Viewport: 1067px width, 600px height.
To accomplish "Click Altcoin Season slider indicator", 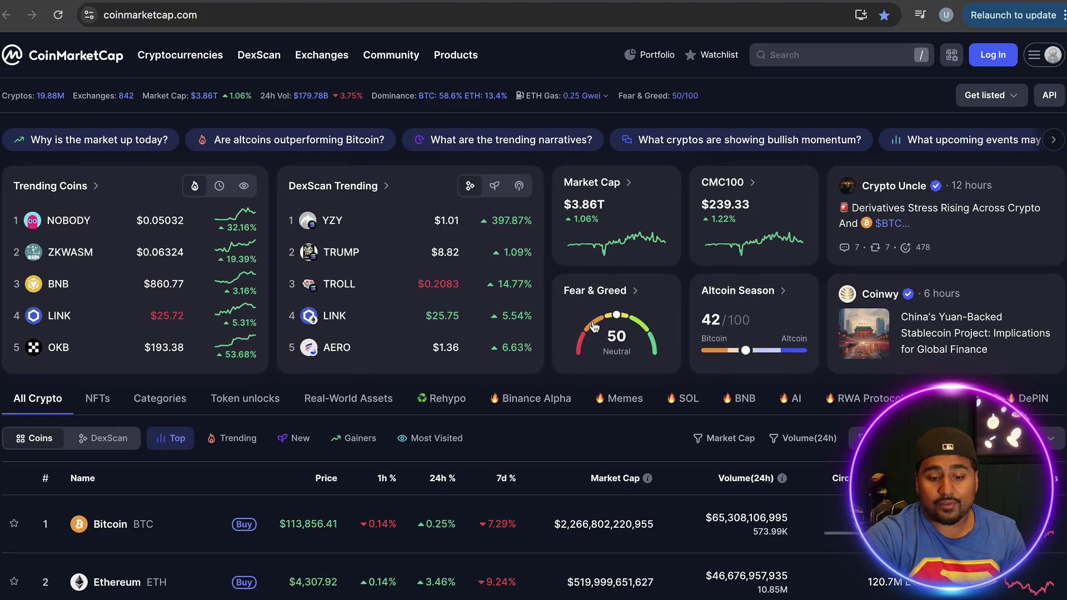I will tap(746, 350).
